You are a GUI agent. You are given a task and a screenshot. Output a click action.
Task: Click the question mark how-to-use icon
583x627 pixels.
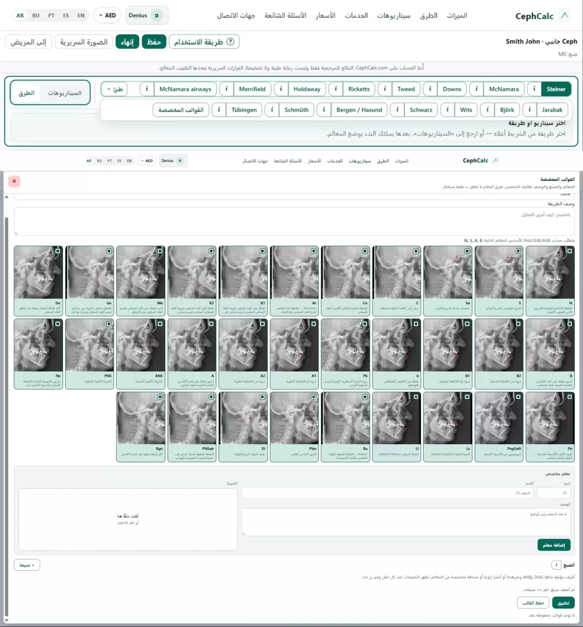(230, 42)
